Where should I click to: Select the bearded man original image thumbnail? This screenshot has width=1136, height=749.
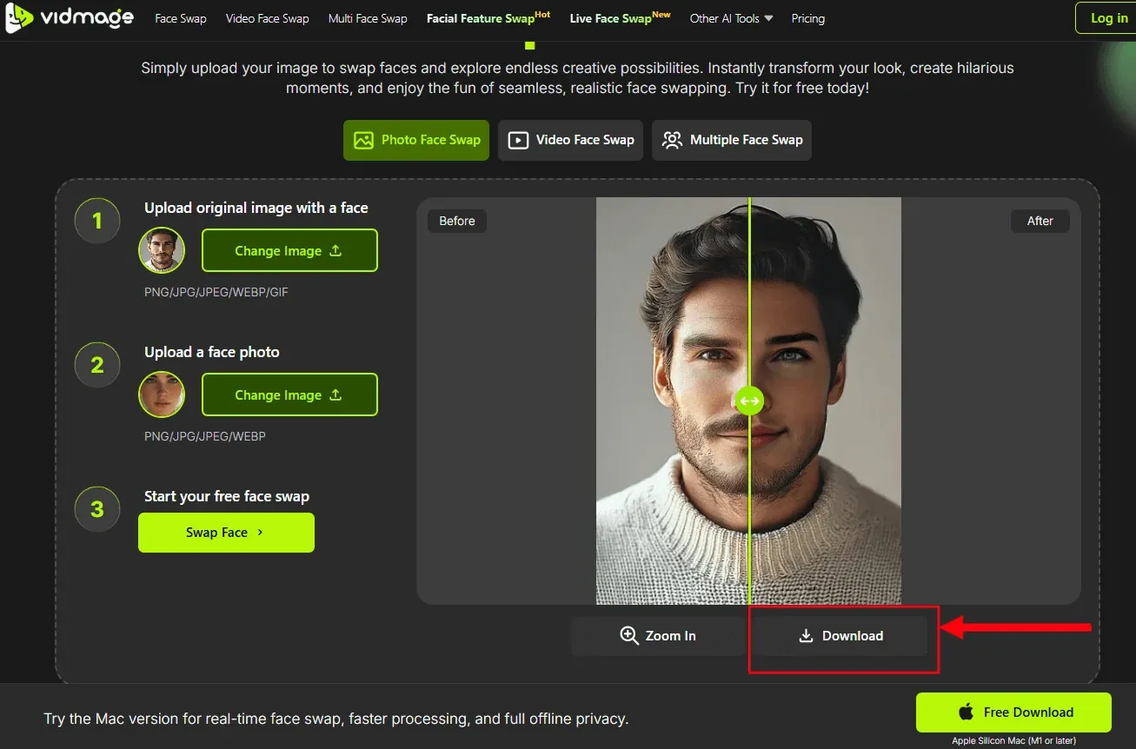tap(162, 250)
